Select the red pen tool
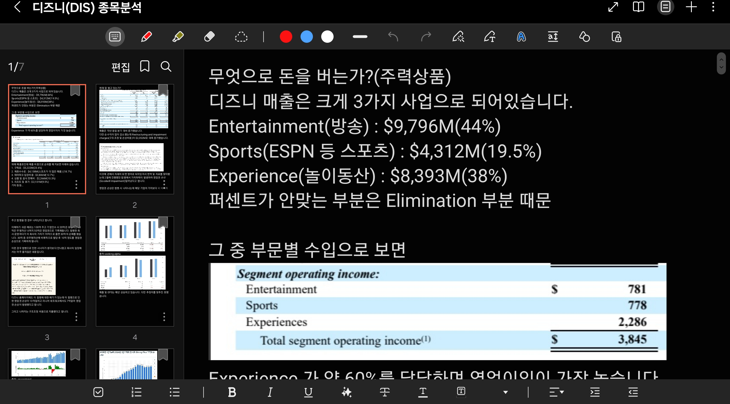Image resolution: width=730 pixels, height=404 pixels. point(146,37)
